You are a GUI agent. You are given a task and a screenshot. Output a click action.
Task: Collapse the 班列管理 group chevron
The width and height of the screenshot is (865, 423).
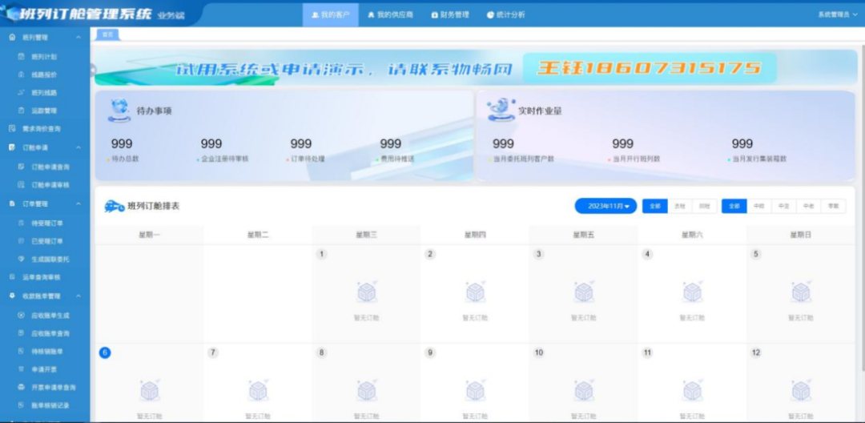pos(78,38)
